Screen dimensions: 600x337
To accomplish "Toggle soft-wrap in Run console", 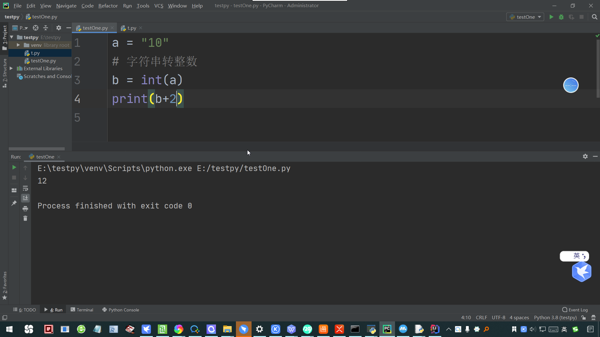I will point(25,188).
